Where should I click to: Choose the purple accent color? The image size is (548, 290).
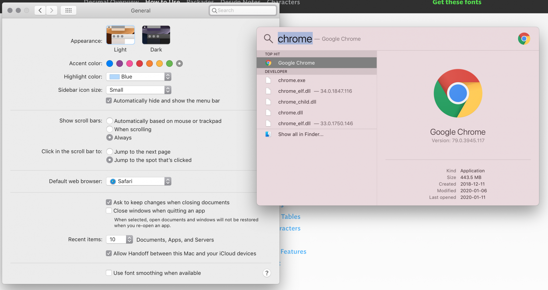coord(119,64)
